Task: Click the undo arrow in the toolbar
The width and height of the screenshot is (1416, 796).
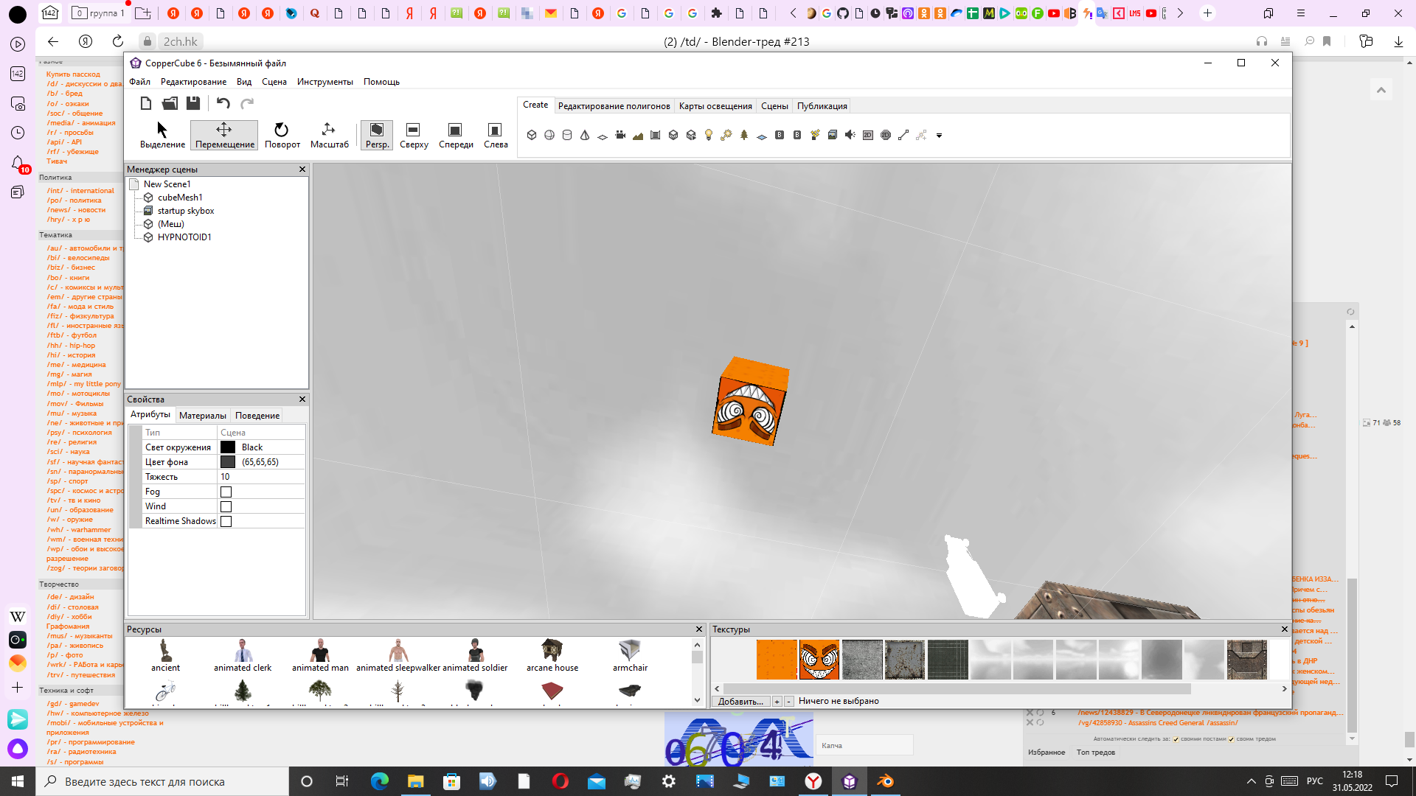Action: [223, 103]
